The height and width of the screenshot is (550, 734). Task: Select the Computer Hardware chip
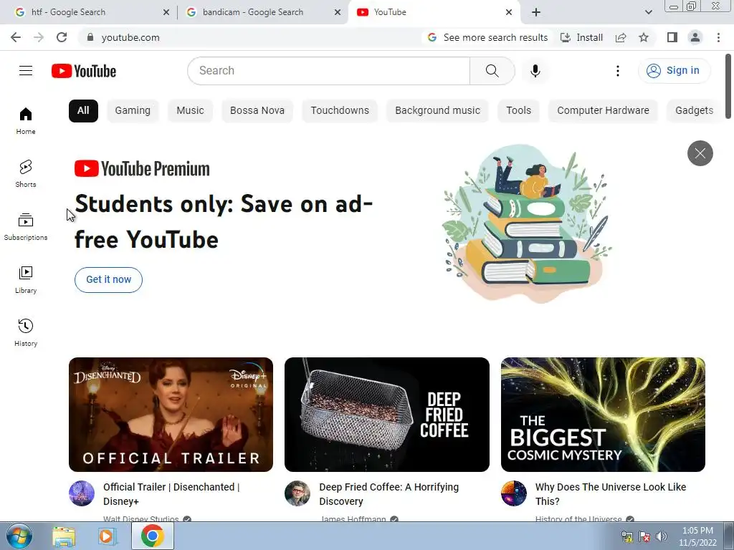click(603, 111)
